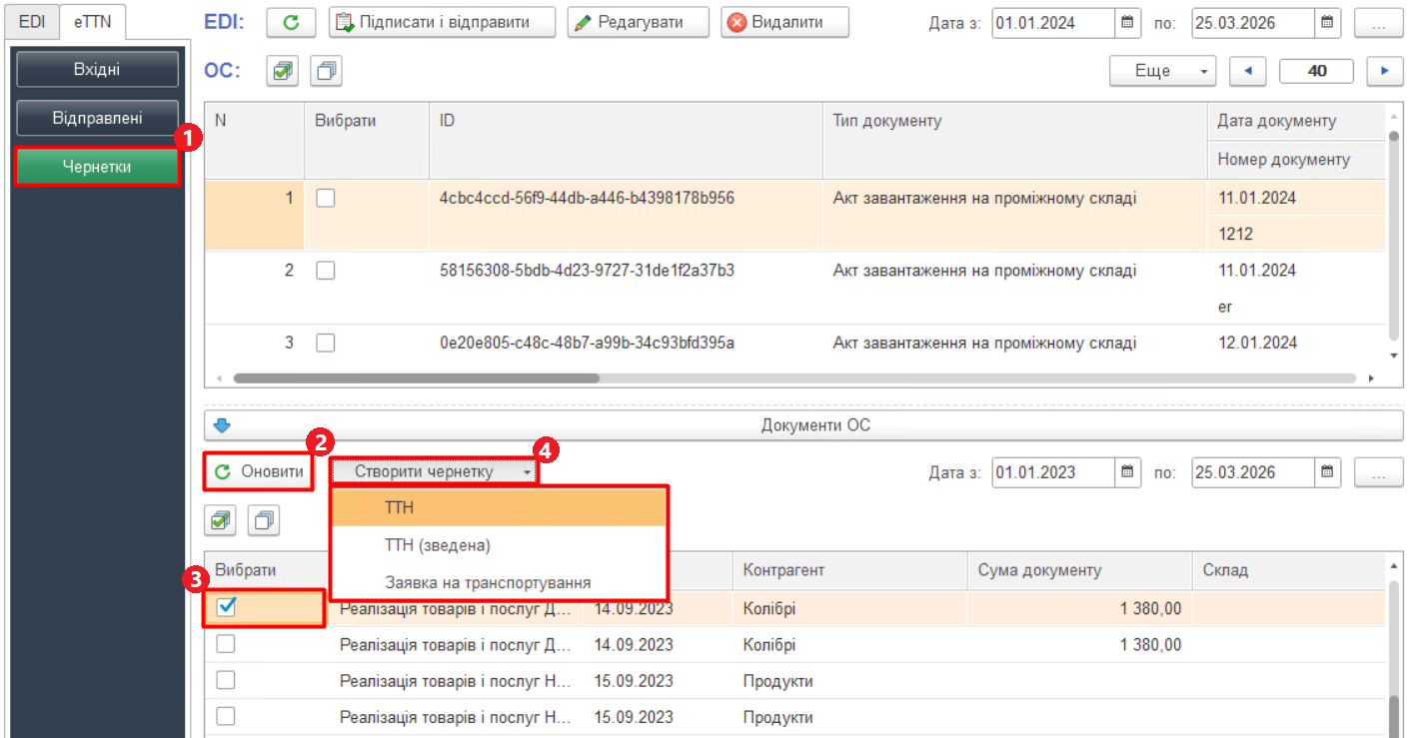
Task: Click the select-all icon next to ОС label
Action: click(283, 71)
